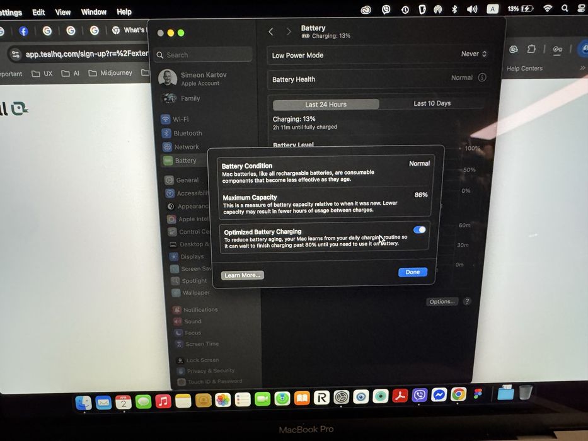Click the Wi-Fi menu bar icon
The width and height of the screenshot is (588, 441).
[x=548, y=8]
